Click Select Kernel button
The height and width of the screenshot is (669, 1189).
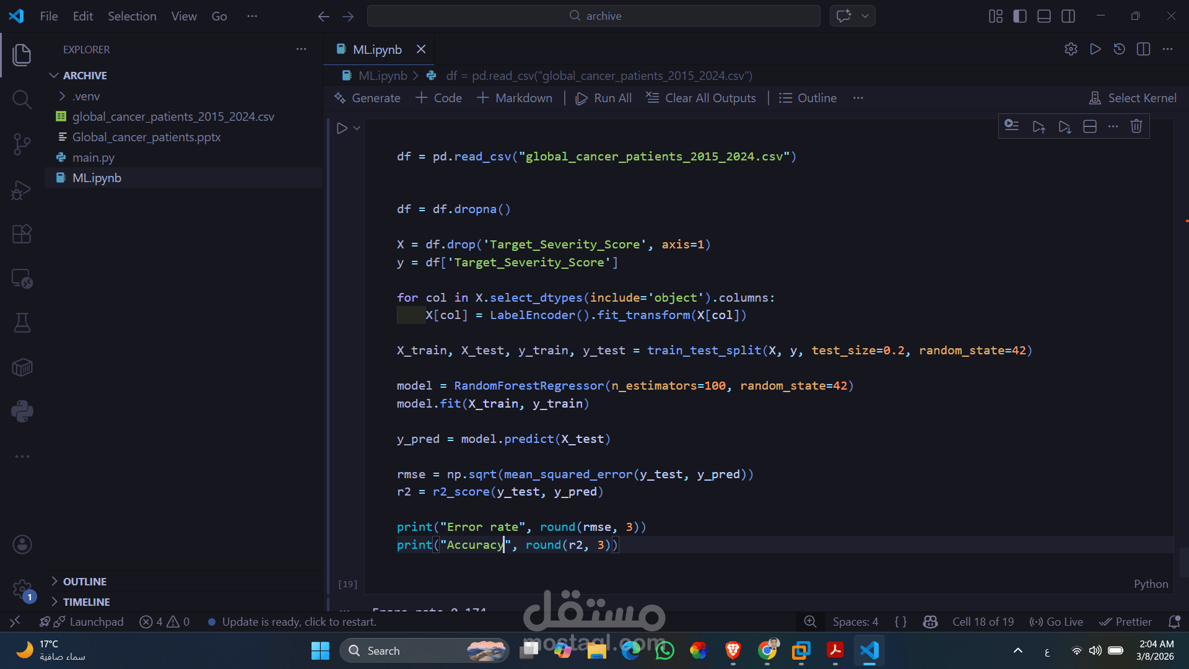click(x=1133, y=98)
